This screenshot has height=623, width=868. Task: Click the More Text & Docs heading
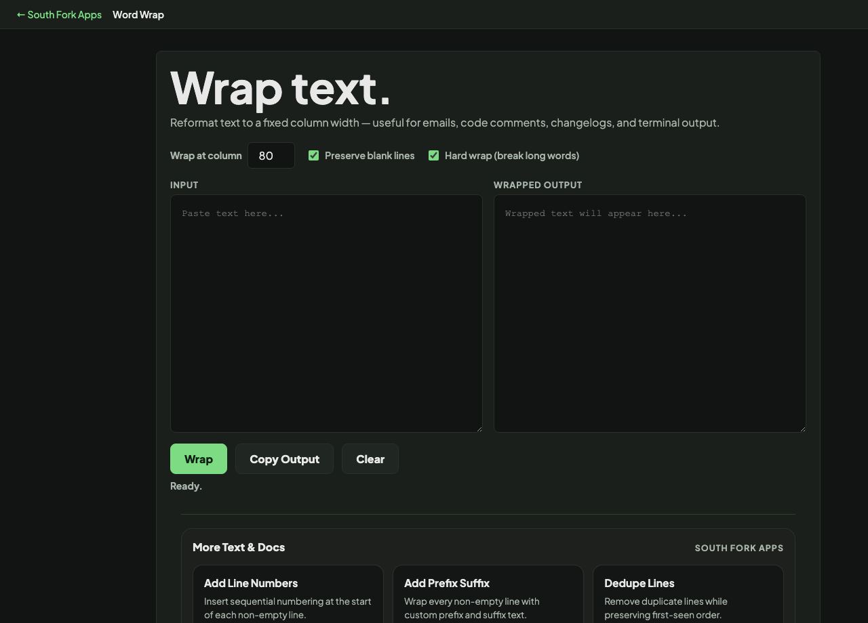pos(239,547)
